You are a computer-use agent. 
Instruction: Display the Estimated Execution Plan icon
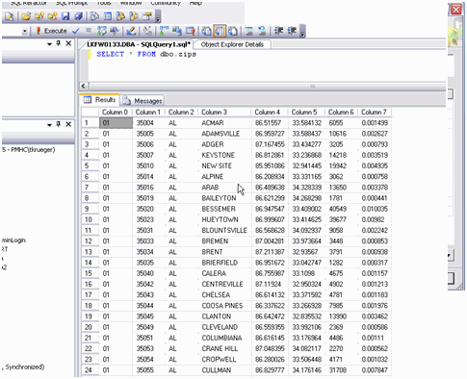102,31
